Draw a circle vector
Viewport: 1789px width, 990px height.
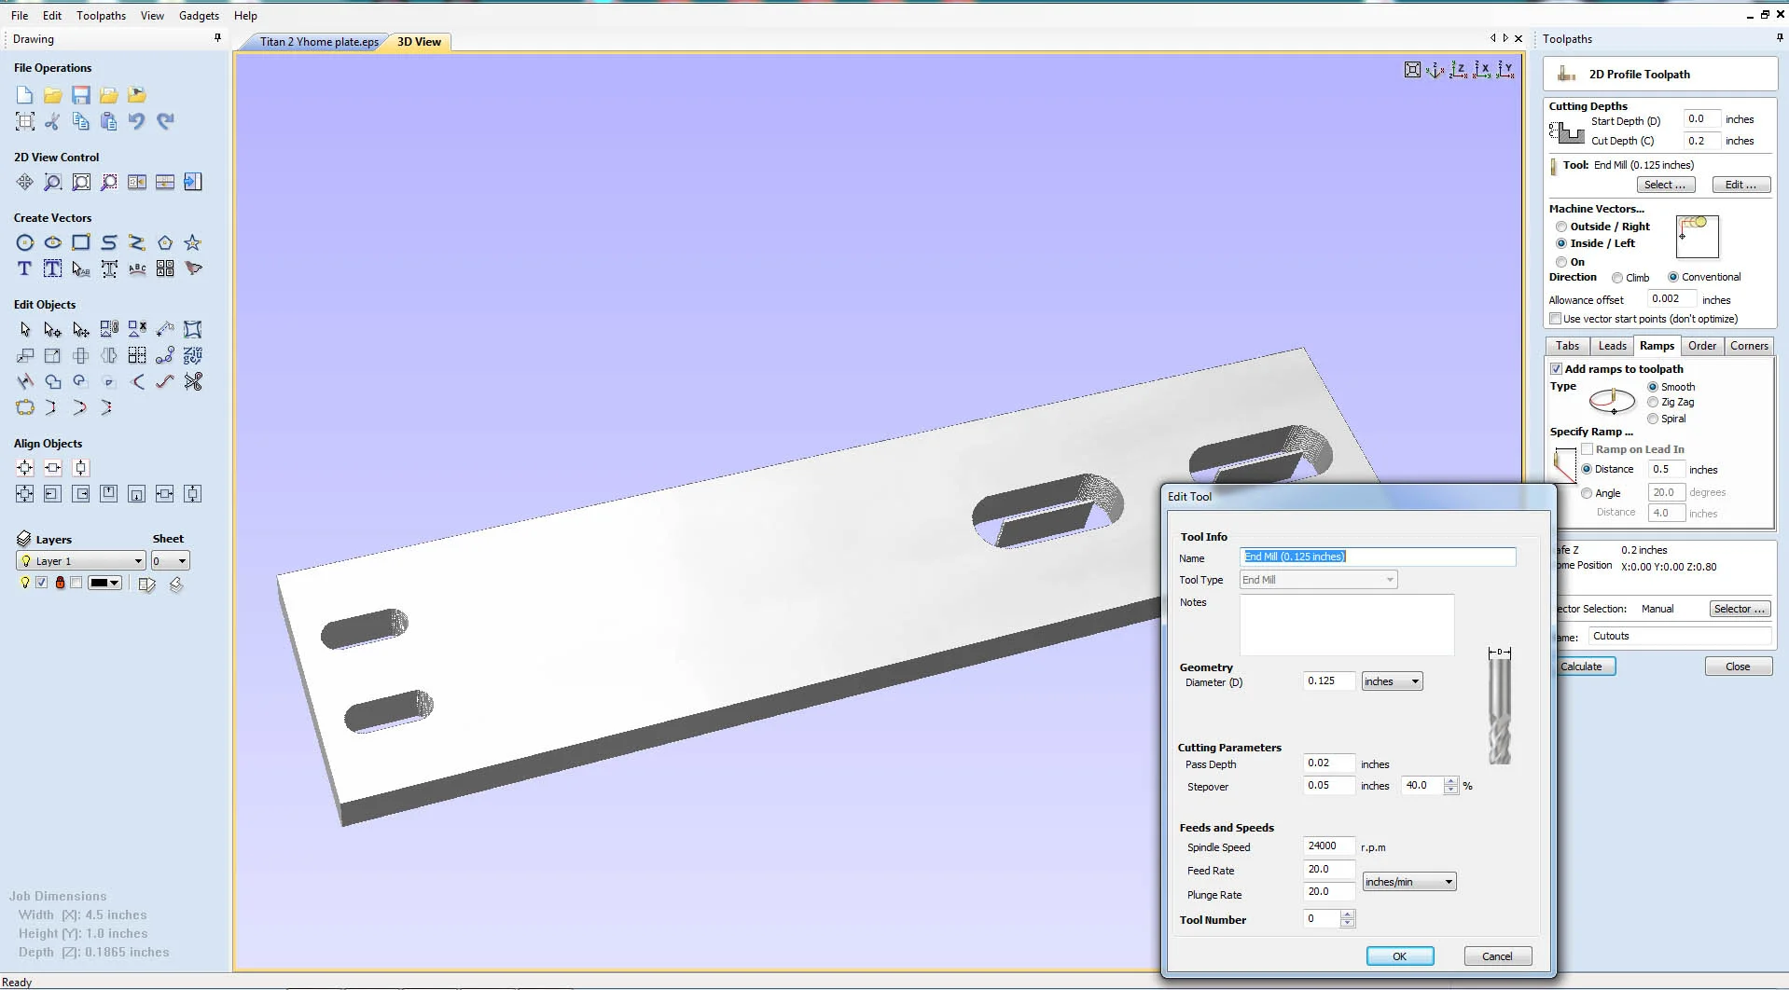click(25, 242)
